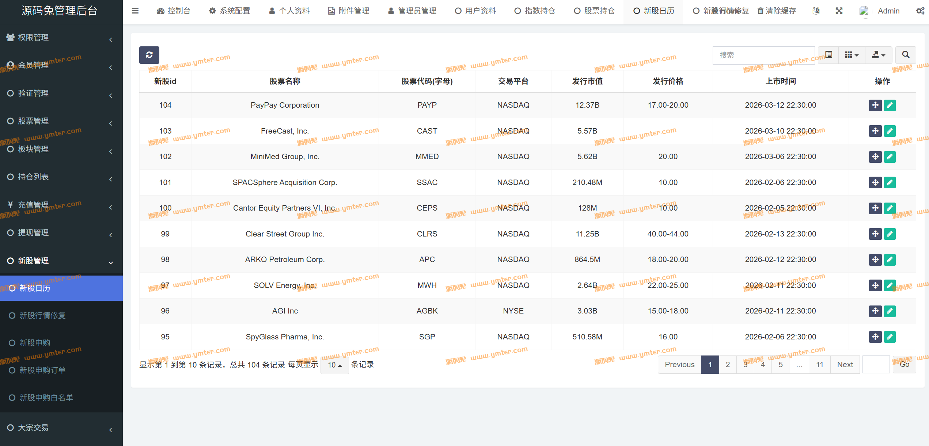Click the fullscreen expand icon in header
The image size is (929, 446).
coord(839,11)
